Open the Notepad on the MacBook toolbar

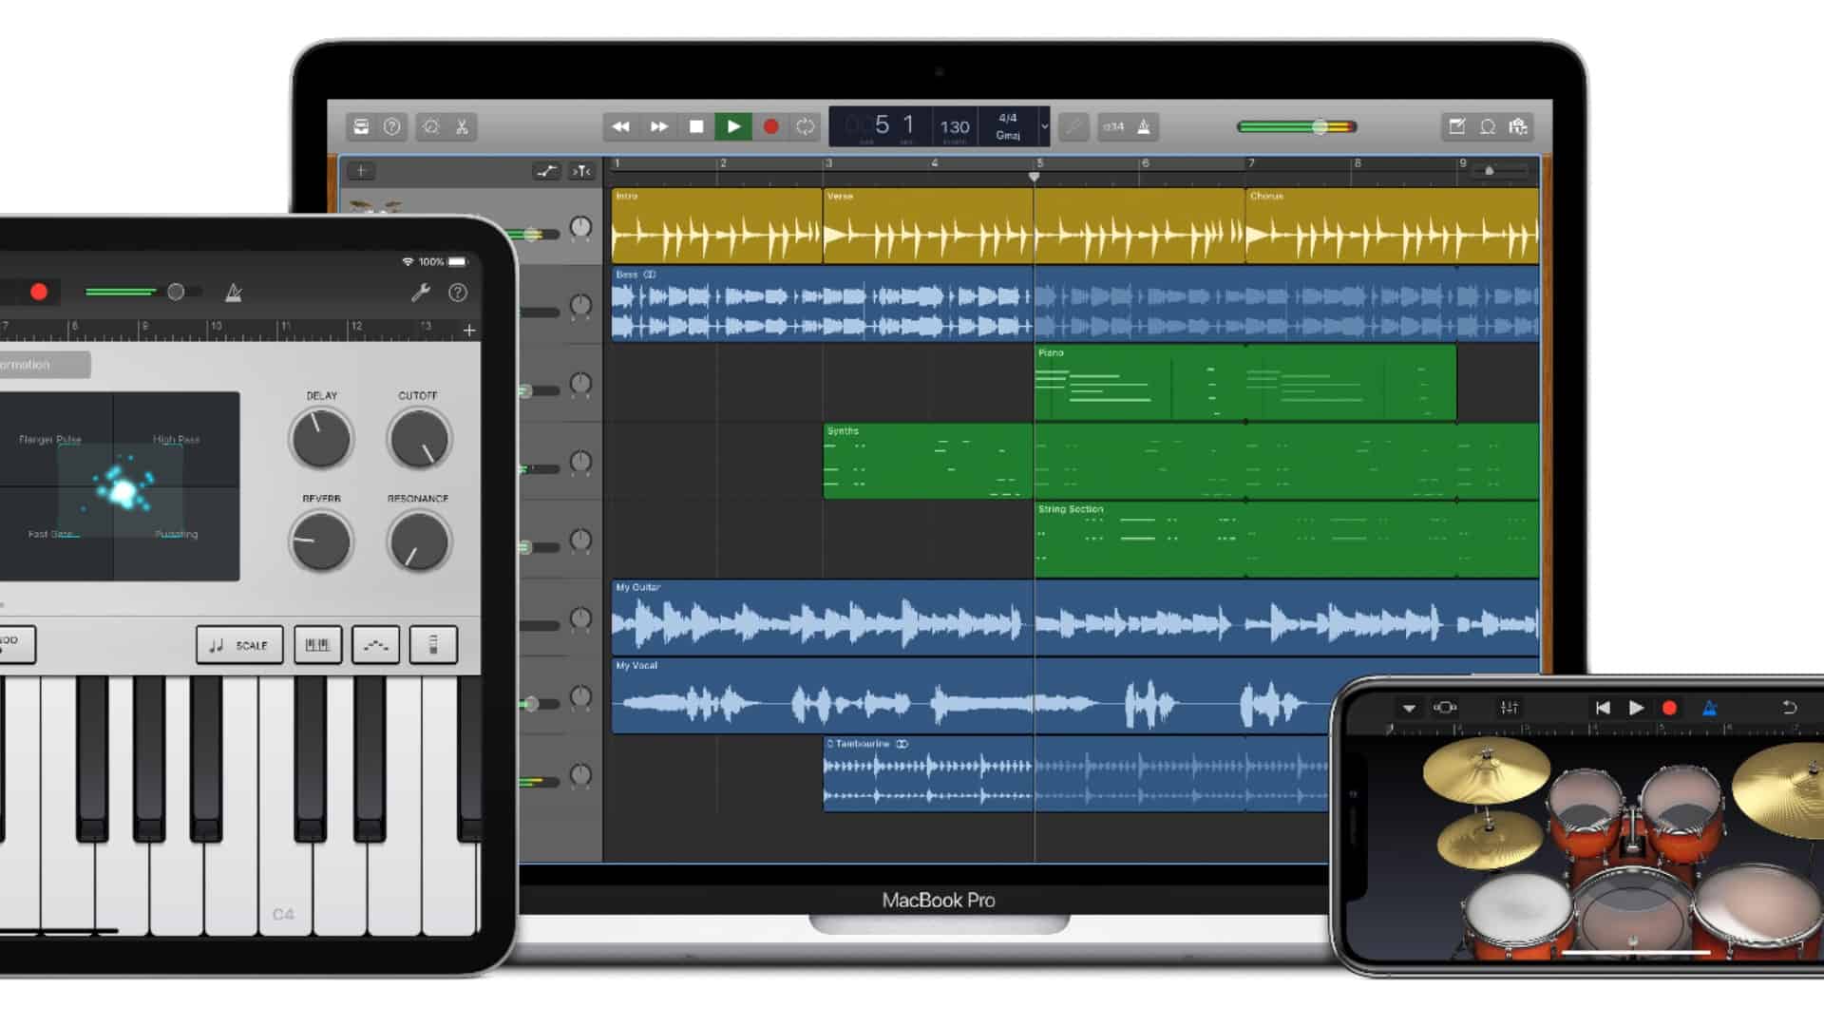[1456, 126]
